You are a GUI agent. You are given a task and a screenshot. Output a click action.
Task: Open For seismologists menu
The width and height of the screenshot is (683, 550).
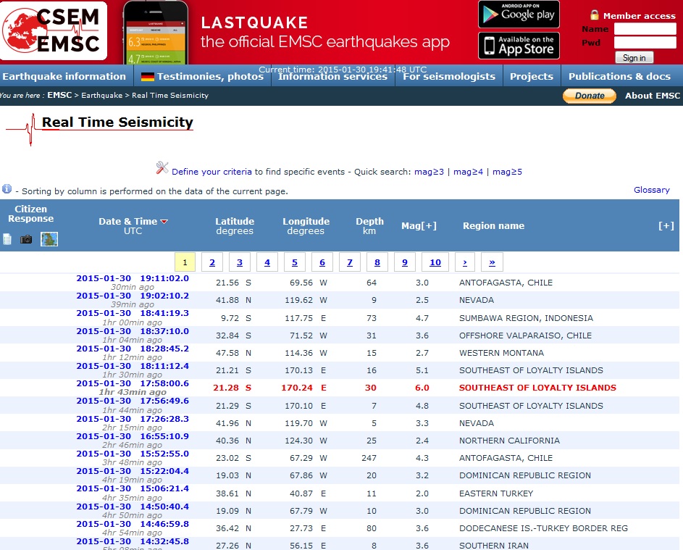(x=449, y=76)
